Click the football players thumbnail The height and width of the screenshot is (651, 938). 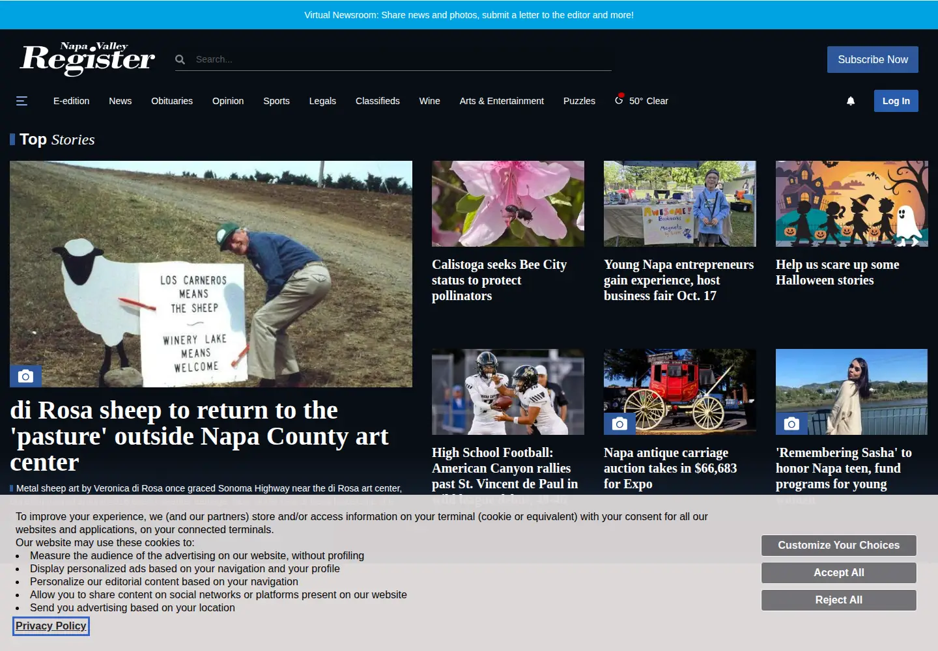pos(508,392)
